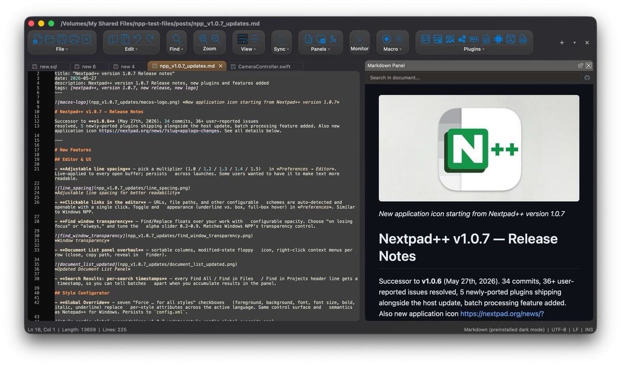Undo using the curved arrow icon
Screen dimensions: 621x366
[138, 39]
